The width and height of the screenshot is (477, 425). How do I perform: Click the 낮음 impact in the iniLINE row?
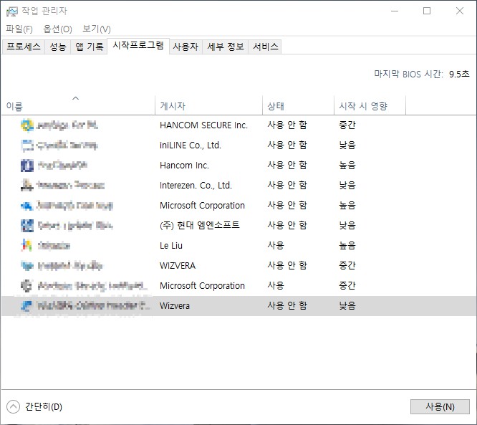point(347,145)
